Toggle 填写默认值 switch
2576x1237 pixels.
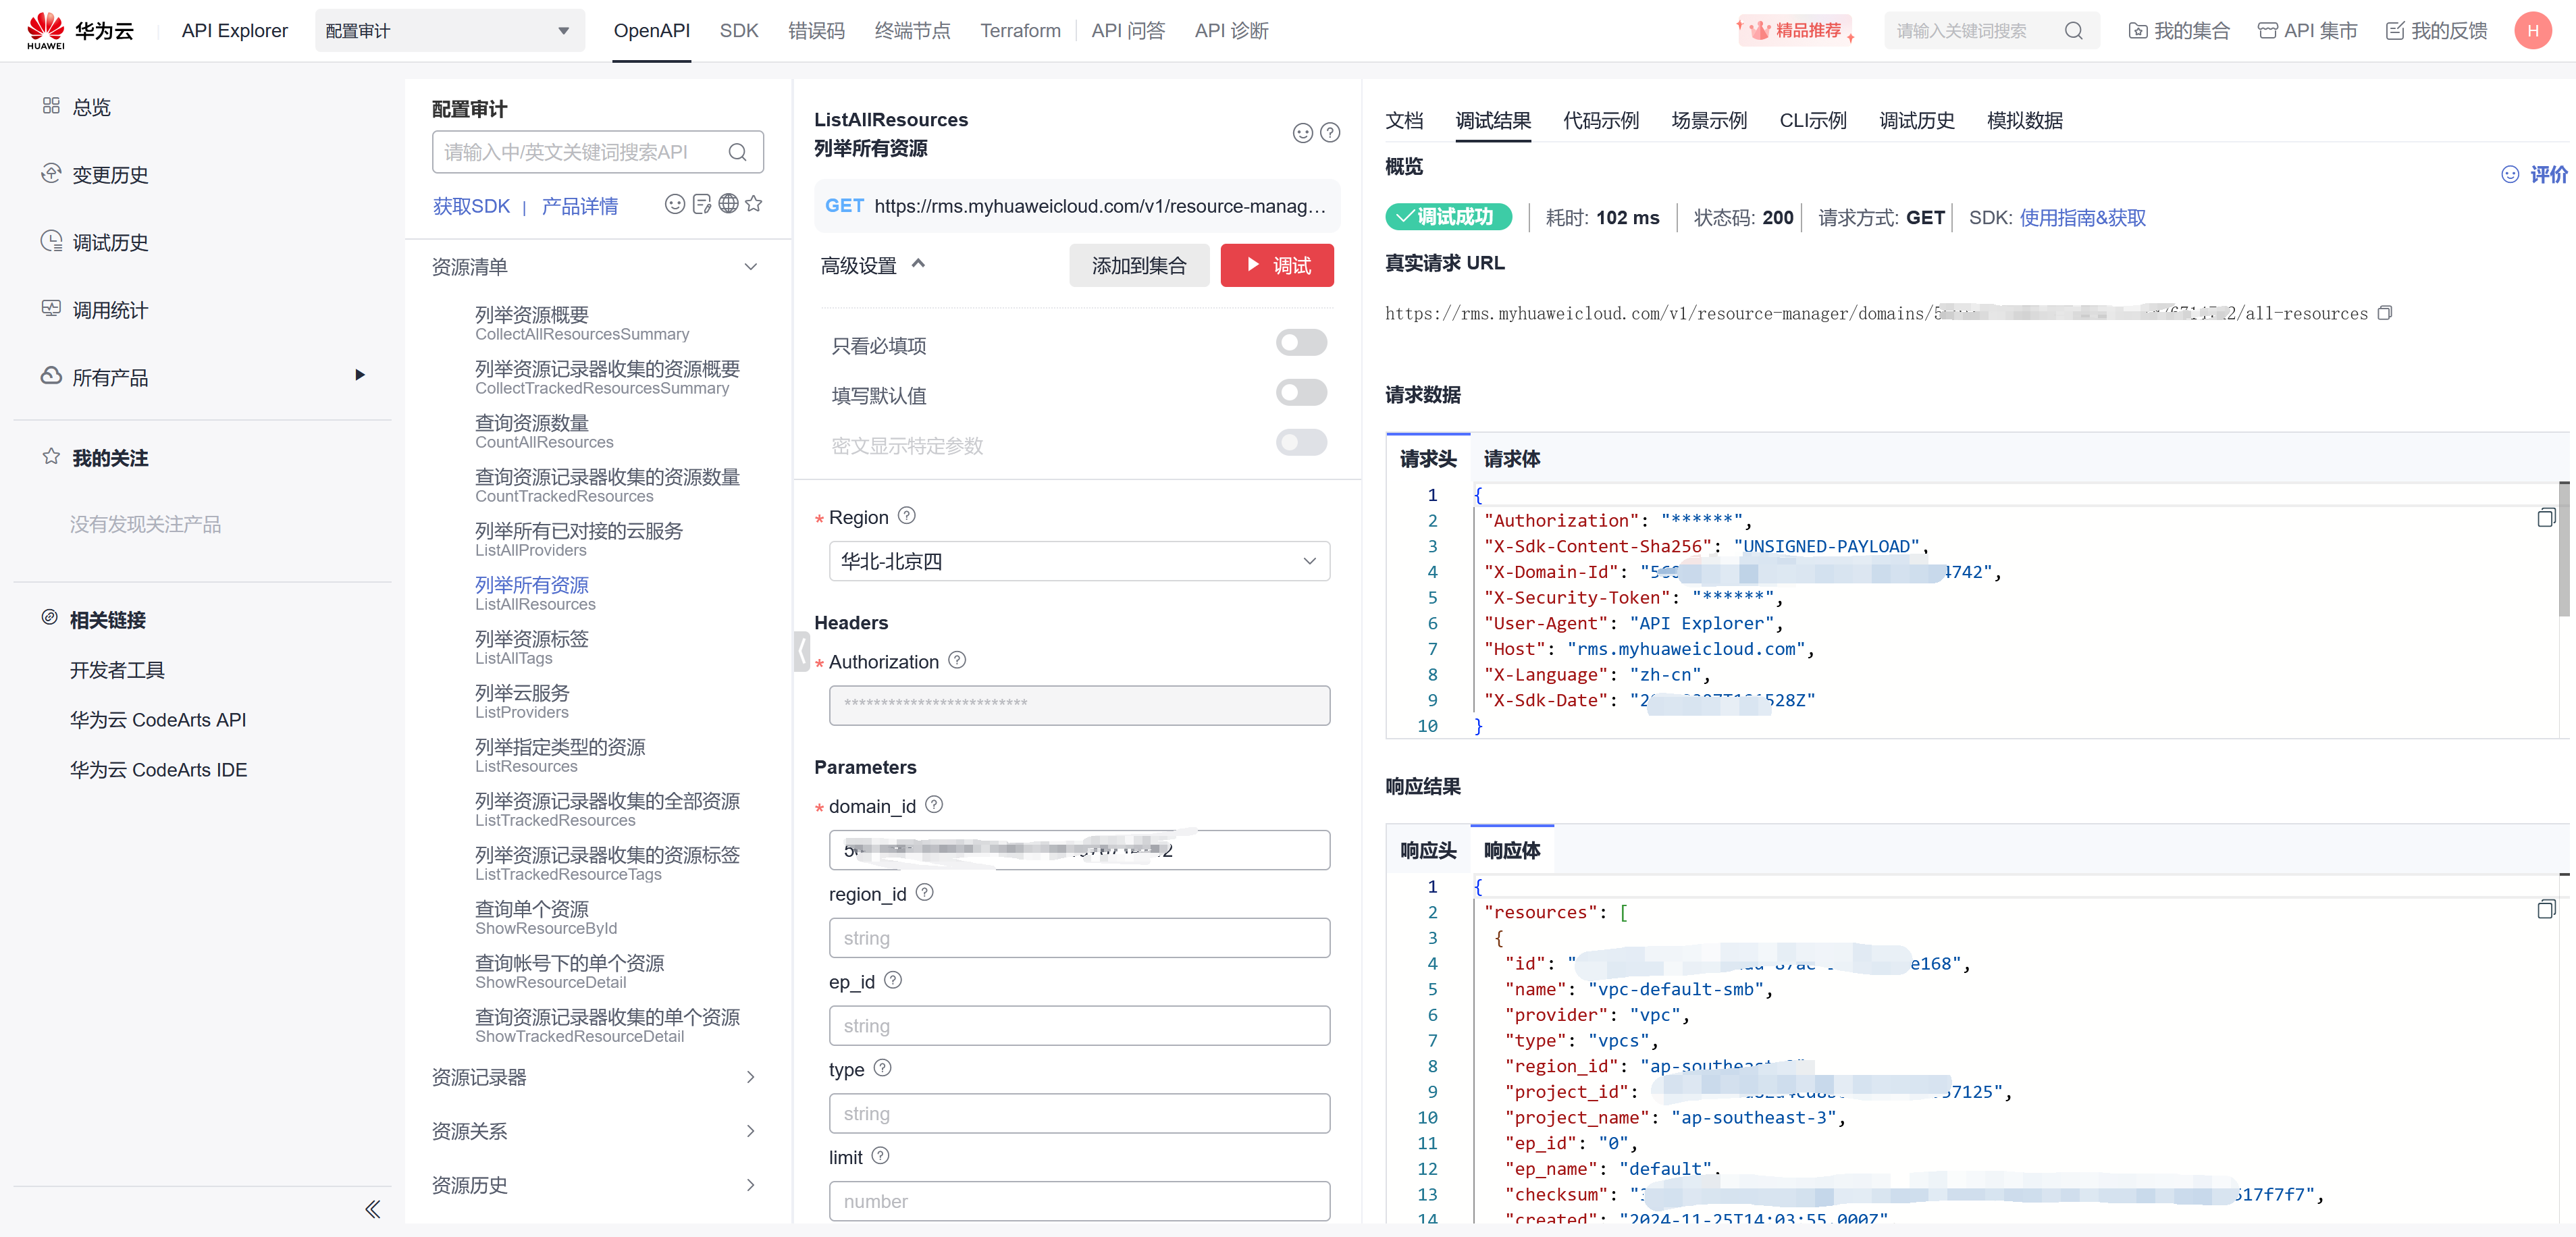(1301, 393)
